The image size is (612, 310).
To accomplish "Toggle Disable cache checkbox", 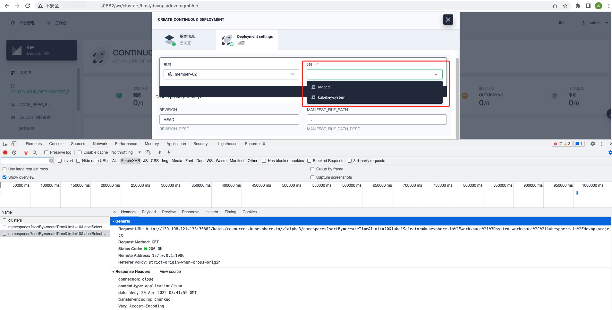I will (x=80, y=152).
